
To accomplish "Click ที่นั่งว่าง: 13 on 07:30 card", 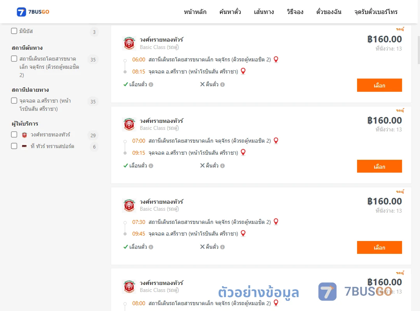I will pyautogui.click(x=388, y=211).
